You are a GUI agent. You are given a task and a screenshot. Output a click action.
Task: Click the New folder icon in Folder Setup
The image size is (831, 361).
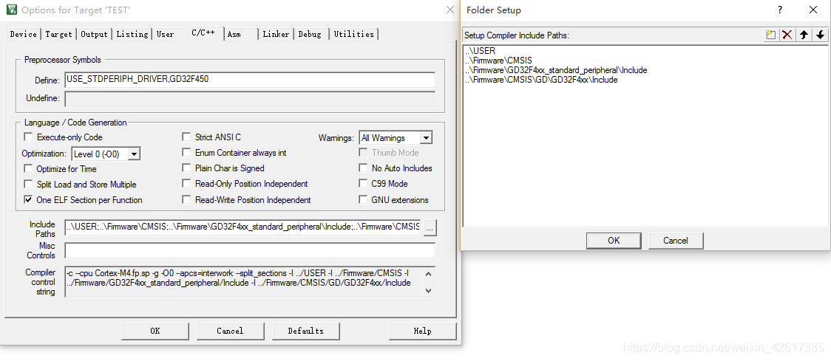(771, 35)
